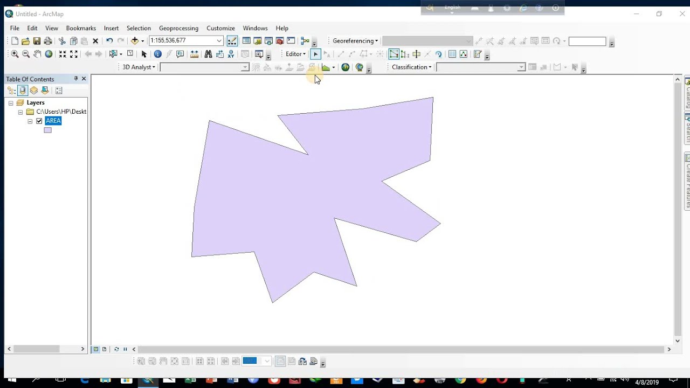Click the Fixed Zoom In icon
The height and width of the screenshot is (388, 690).
click(63, 54)
